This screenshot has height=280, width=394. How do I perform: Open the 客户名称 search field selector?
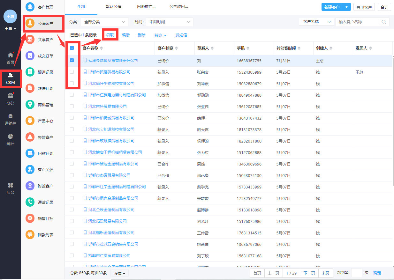(316, 22)
